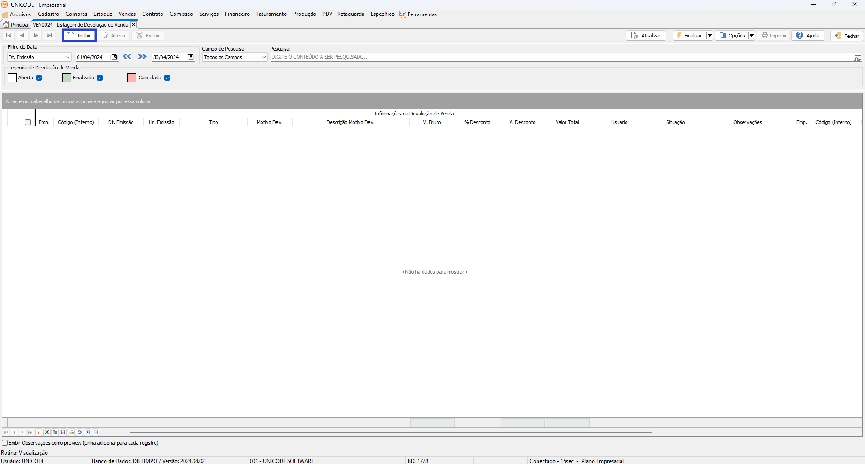Open calendar picker for end date 30/04/2024
Viewport: 865px width, 464px height.
(x=191, y=57)
